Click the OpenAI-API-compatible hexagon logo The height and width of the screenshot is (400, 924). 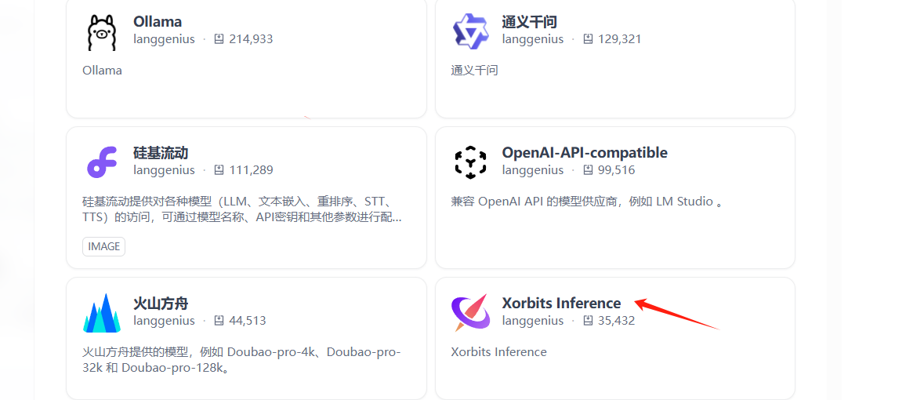point(470,162)
